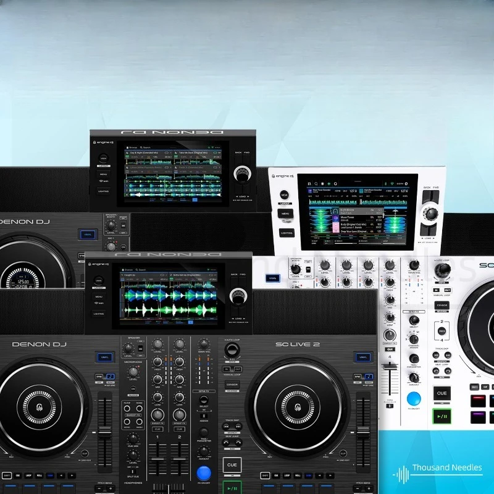The width and height of the screenshot is (494, 494).
Task: Tap right parameter arrow on SC Live 2 right deck
Action: [330, 475]
